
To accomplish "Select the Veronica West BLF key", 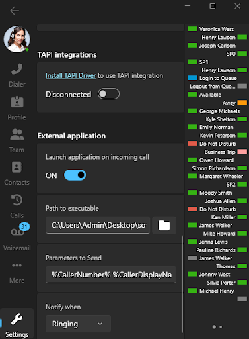I will (211, 29).
